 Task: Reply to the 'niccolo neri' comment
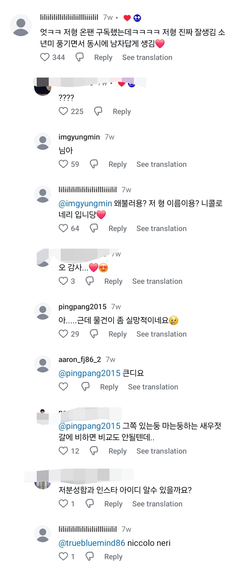point(113,556)
